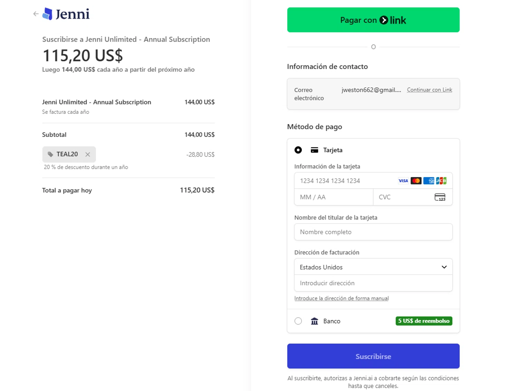Click the Tarjeta label text
Image resolution: width=518 pixels, height=391 pixels.
333,150
